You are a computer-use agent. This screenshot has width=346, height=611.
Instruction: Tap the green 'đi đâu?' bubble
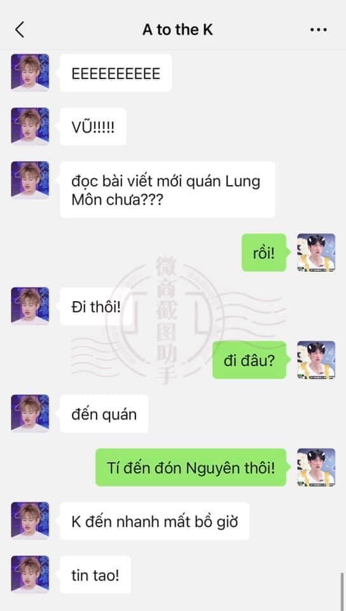(x=249, y=360)
